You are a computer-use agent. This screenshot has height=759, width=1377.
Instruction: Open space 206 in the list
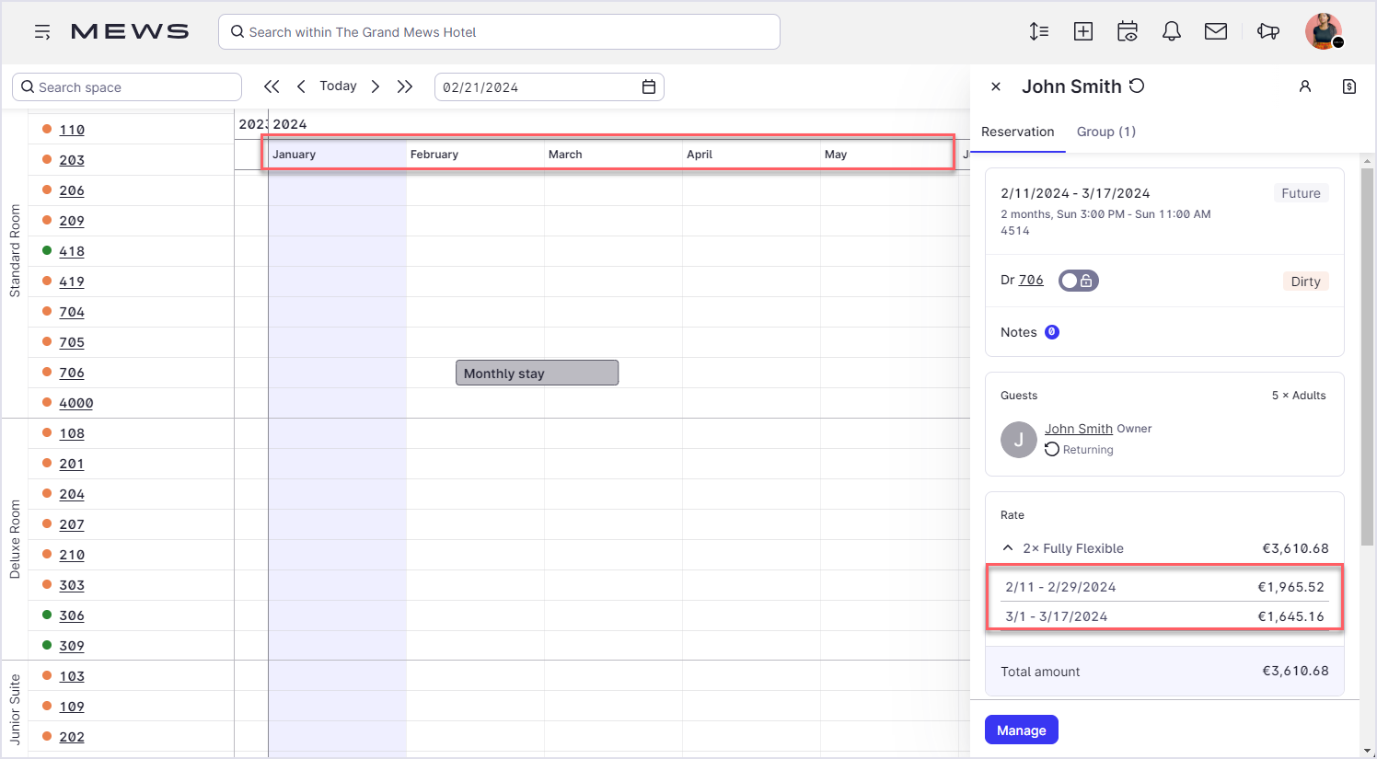coord(72,190)
